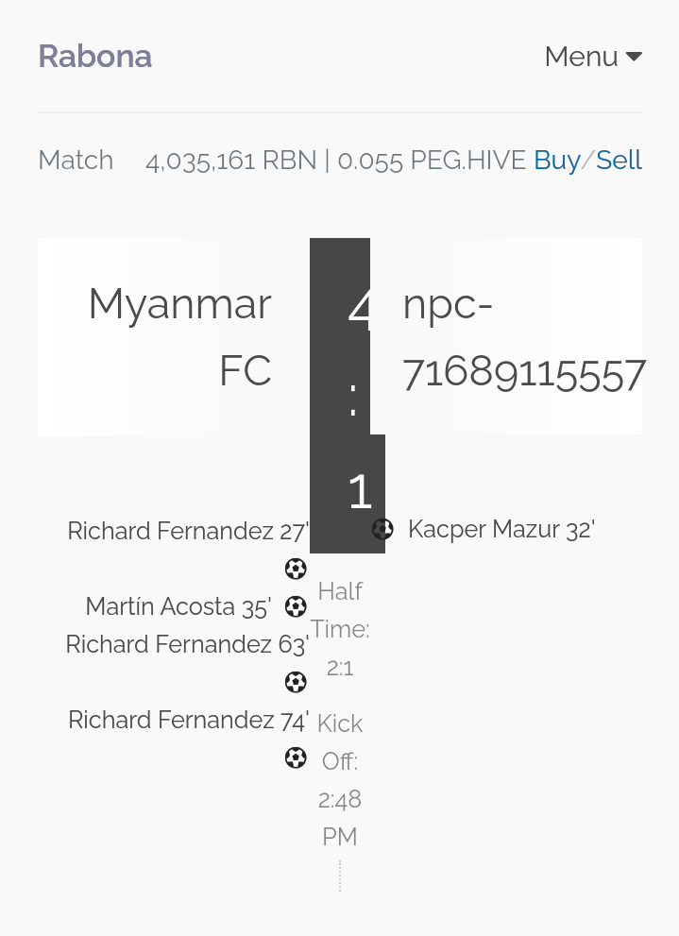Click the Menu caret arrow

coord(634,57)
